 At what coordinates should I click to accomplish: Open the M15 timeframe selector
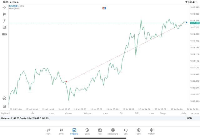(4, 34)
